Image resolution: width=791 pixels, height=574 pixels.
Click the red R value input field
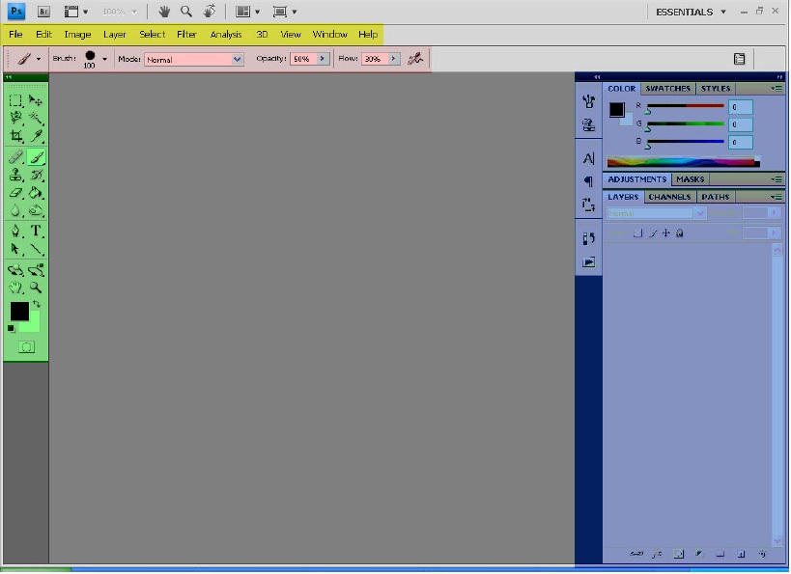[x=740, y=107]
